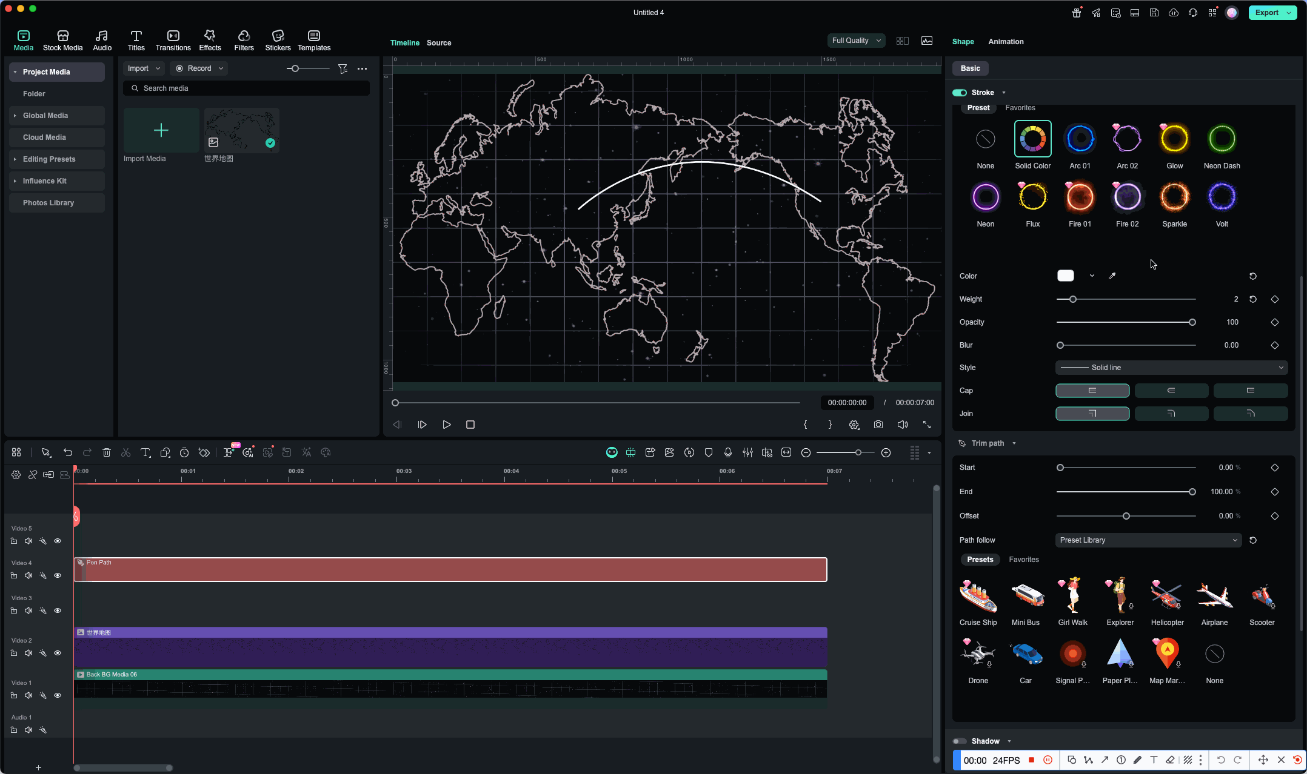Click the white stroke color swatch
The image size is (1307, 774).
pyautogui.click(x=1065, y=276)
